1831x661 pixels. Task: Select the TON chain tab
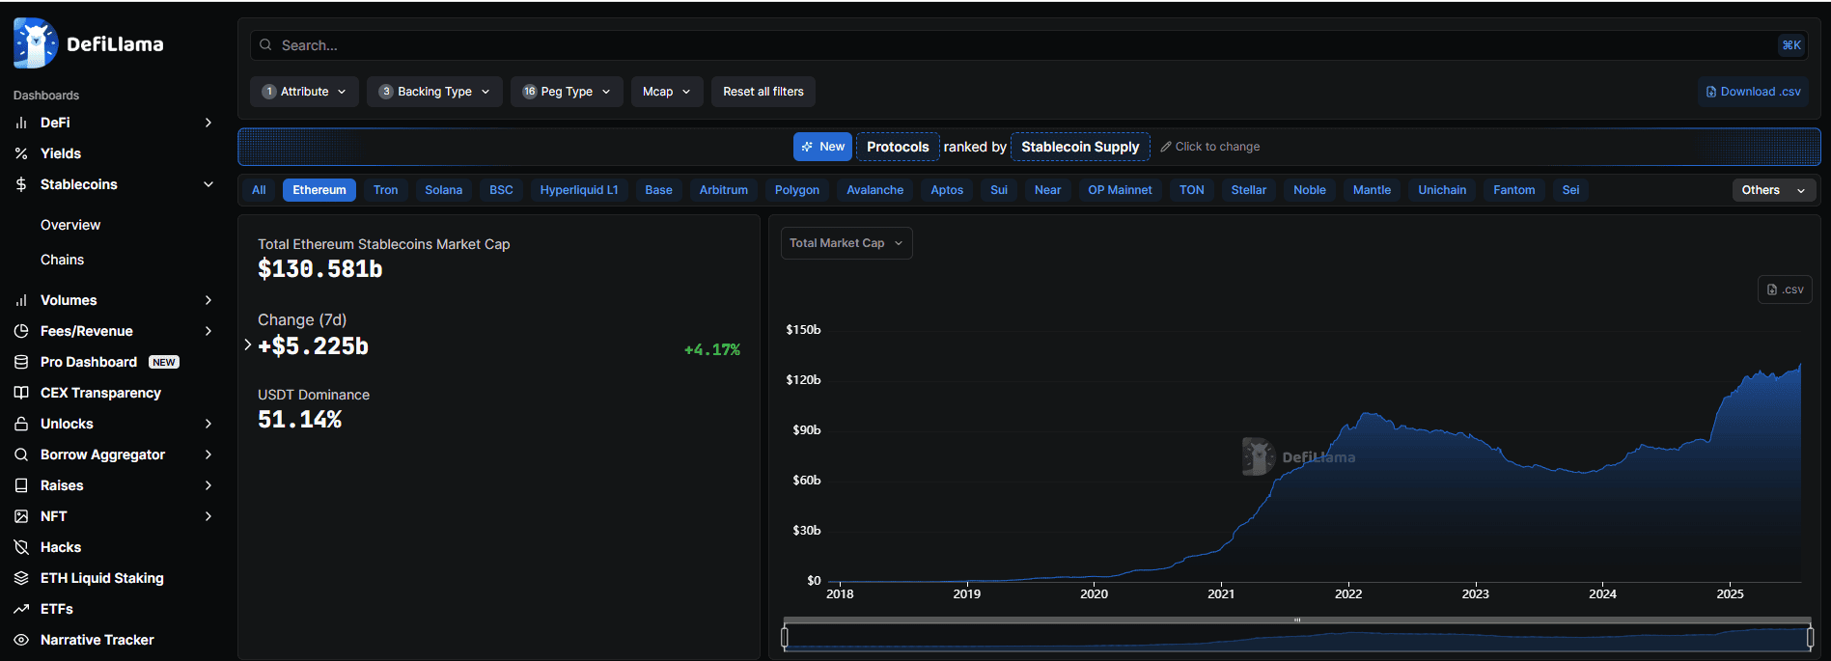coord(1192,190)
